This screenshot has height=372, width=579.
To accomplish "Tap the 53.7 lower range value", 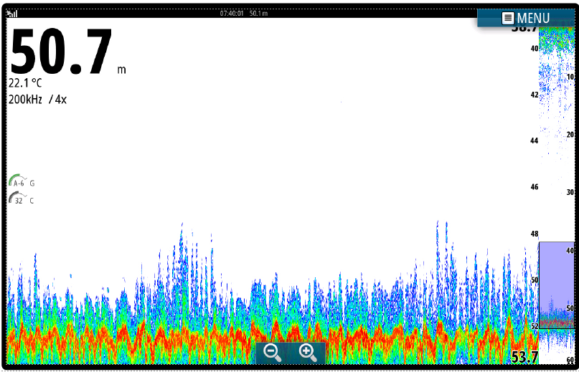I will 524,357.
